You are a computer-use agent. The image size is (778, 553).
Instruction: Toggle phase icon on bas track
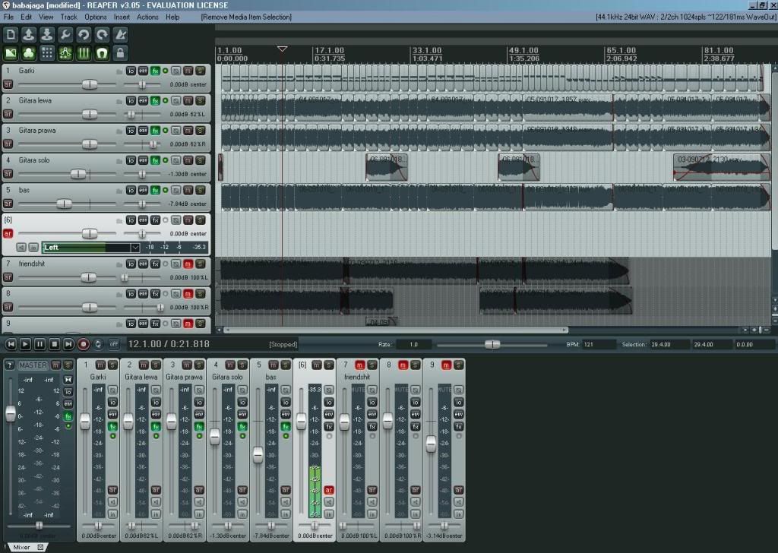pyautogui.click(x=176, y=190)
